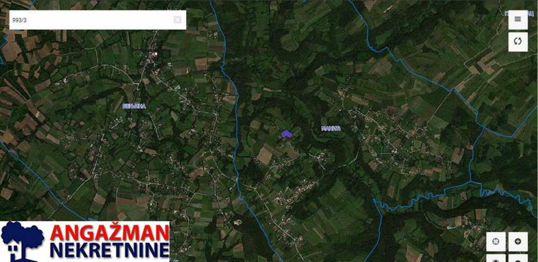Select the tan field left of purple parcel
The image size is (538, 262).
click(255, 124)
